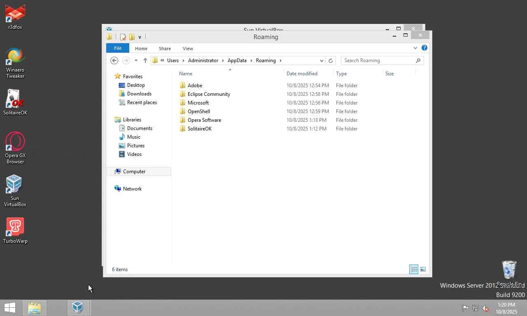Open Recent places in navigation pane
The width and height of the screenshot is (527, 316).
tap(142, 102)
